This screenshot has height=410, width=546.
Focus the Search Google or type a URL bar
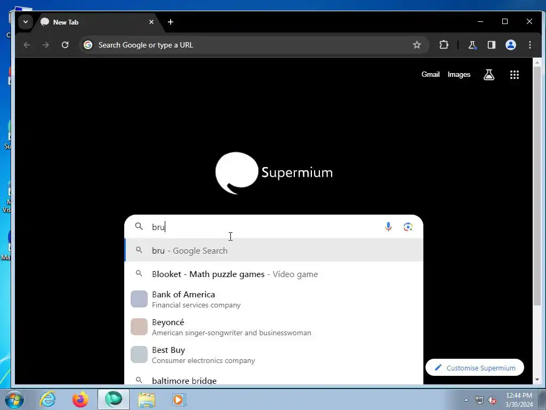(x=253, y=45)
